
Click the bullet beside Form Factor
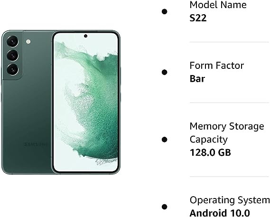click(x=165, y=72)
